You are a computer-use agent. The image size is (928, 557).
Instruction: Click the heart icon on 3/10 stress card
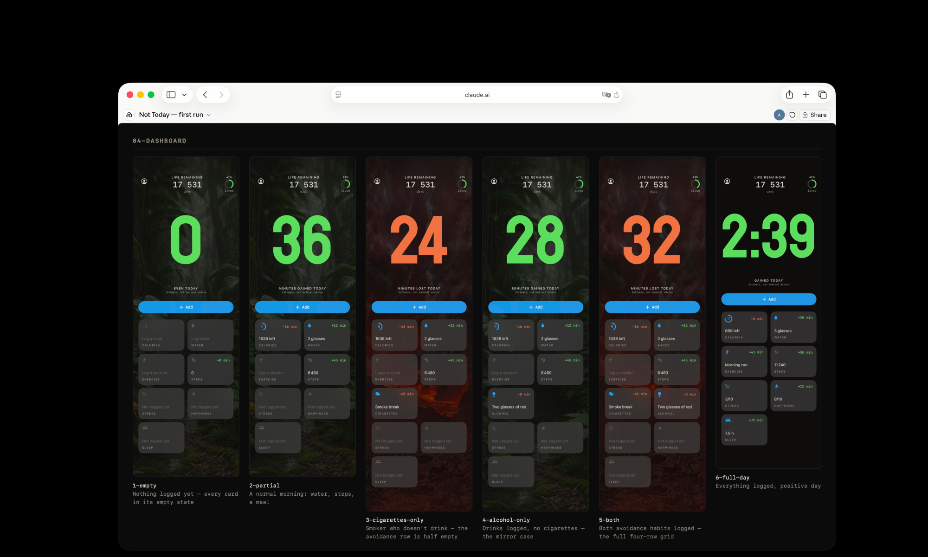click(728, 386)
